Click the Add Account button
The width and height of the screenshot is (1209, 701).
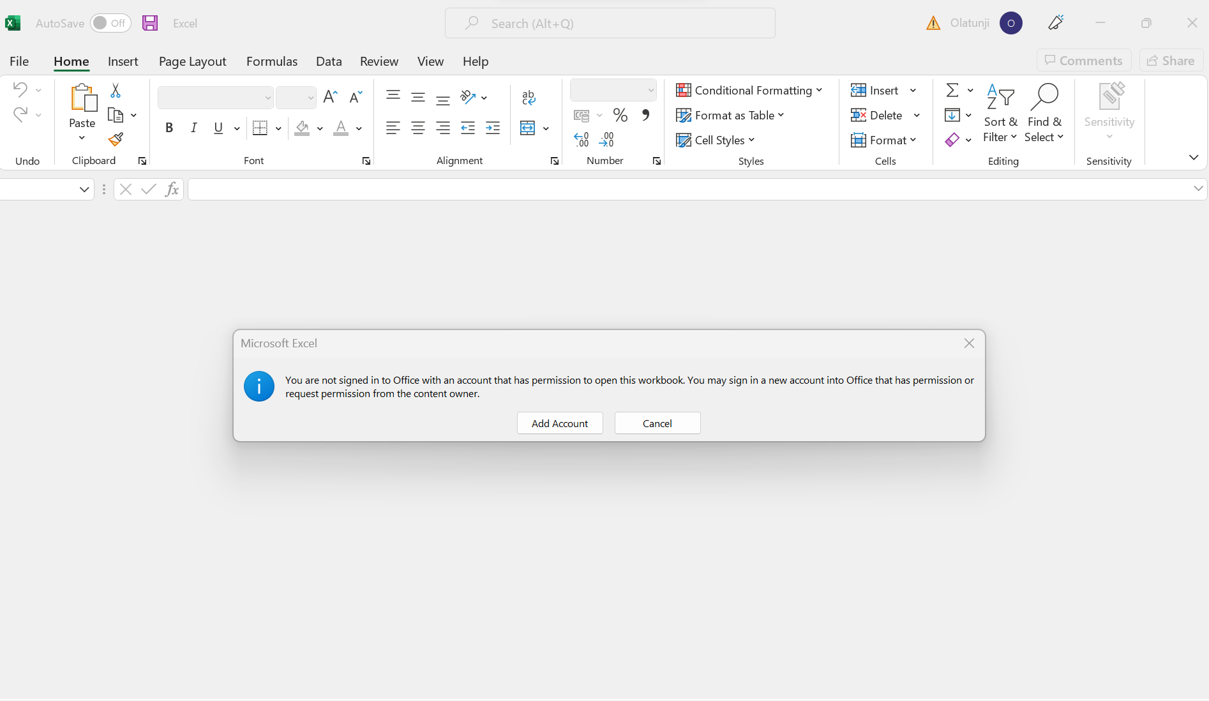(560, 423)
